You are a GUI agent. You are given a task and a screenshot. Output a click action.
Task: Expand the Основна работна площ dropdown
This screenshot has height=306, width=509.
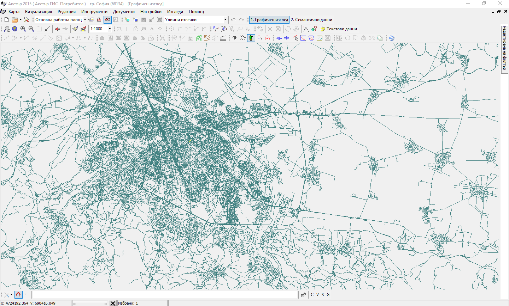click(x=85, y=20)
